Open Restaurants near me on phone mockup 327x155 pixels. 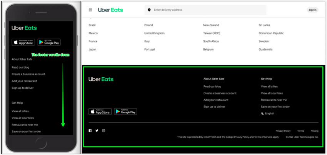pos(25,125)
